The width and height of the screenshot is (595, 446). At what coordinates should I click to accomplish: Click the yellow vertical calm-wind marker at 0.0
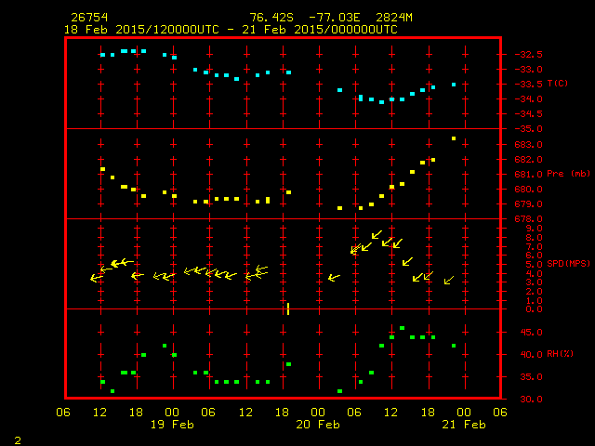(288, 308)
